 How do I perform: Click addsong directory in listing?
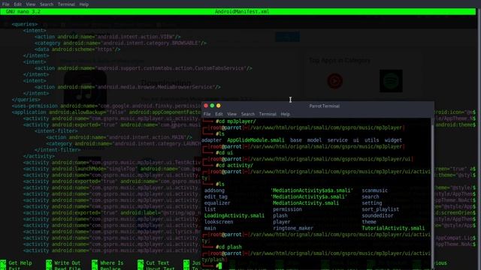214,190
